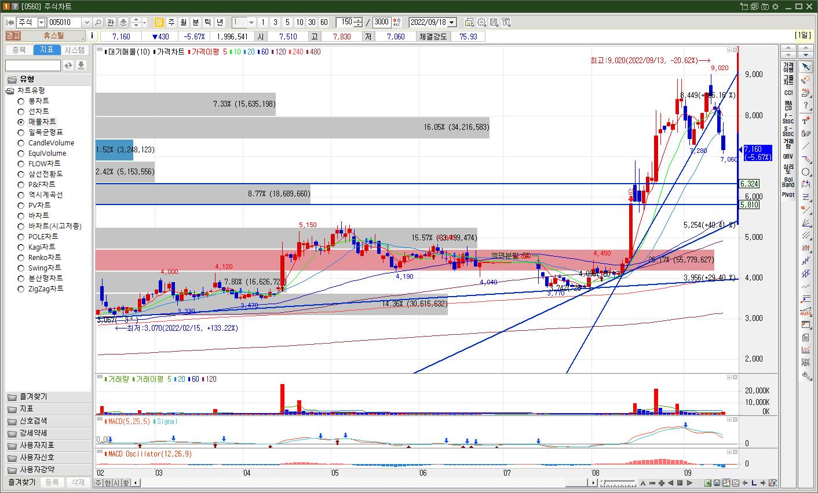Click the 분 minute period button
The image size is (818, 493).
pyautogui.click(x=196, y=23)
